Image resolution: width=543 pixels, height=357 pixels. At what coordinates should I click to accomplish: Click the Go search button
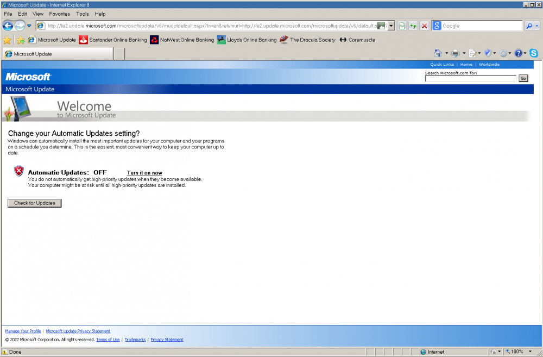pyautogui.click(x=523, y=78)
